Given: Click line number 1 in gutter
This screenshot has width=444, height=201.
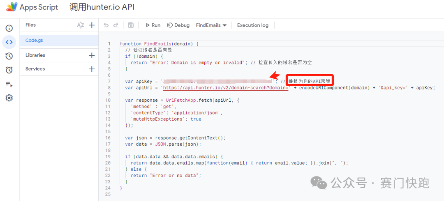Looking at the screenshot, I should click(x=109, y=44).
